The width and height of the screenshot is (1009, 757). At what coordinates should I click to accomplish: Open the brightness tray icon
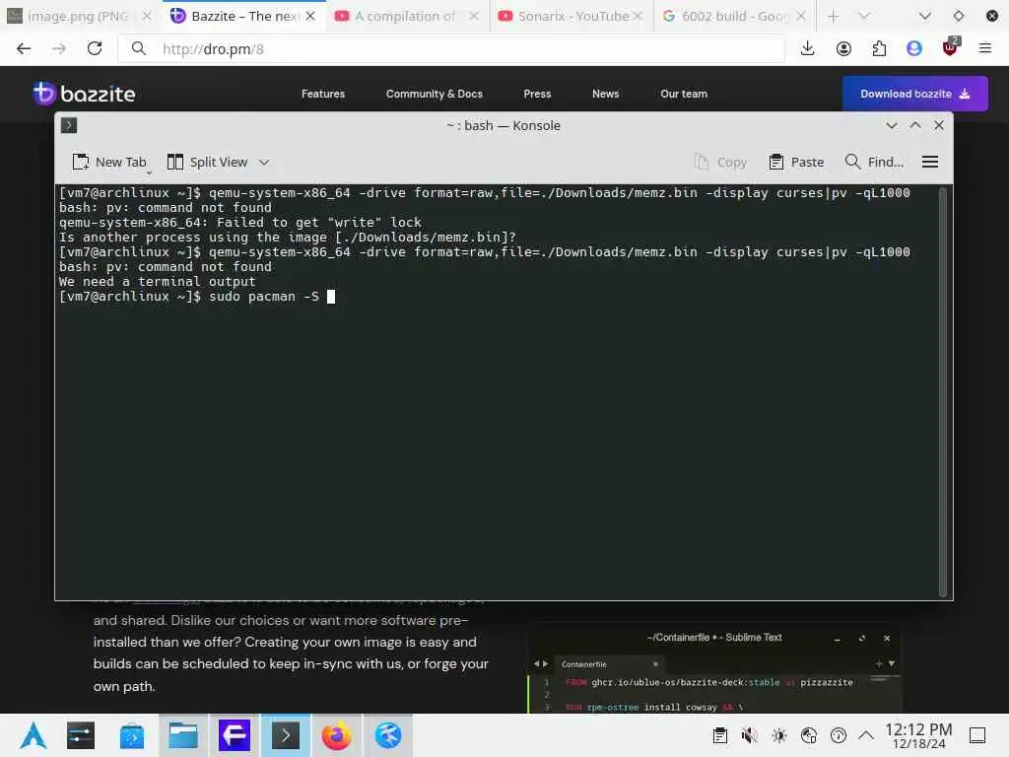tap(779, 735)
